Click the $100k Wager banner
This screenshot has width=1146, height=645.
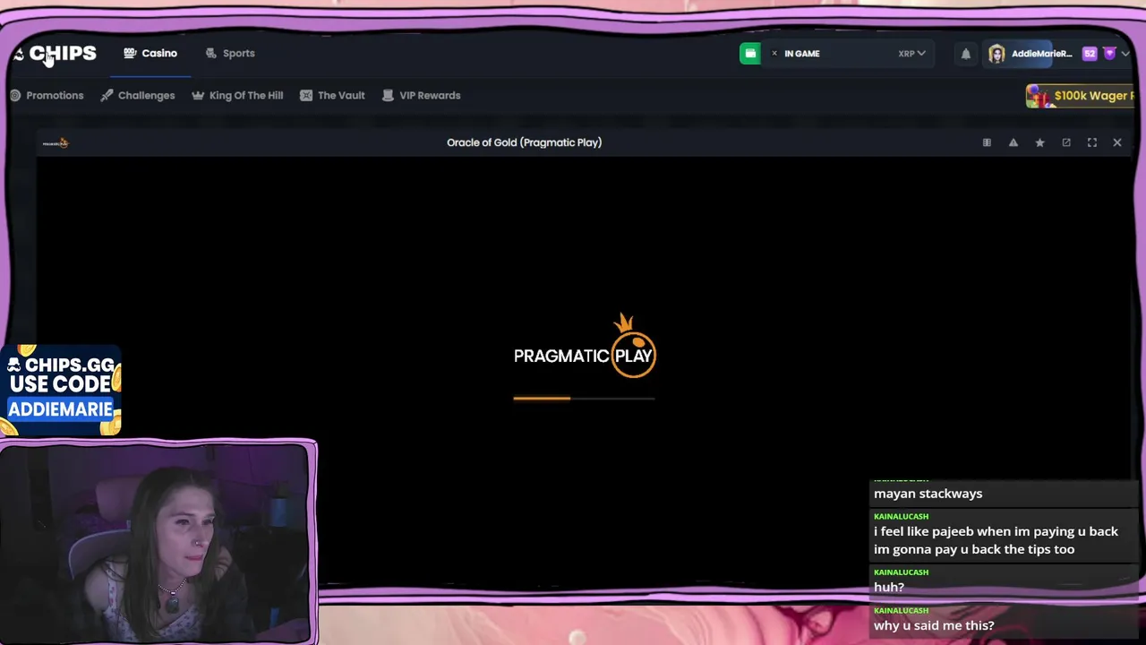point(1081,96)
